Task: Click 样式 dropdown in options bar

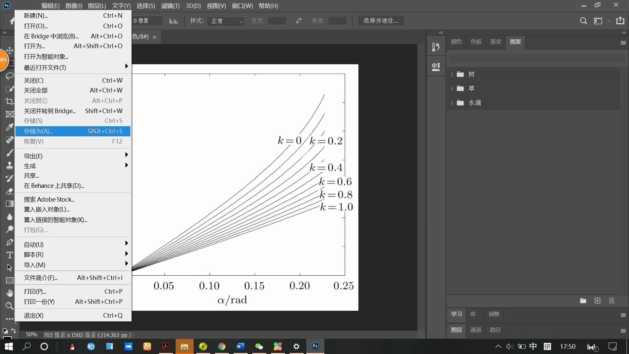Action: coord(225,20)
